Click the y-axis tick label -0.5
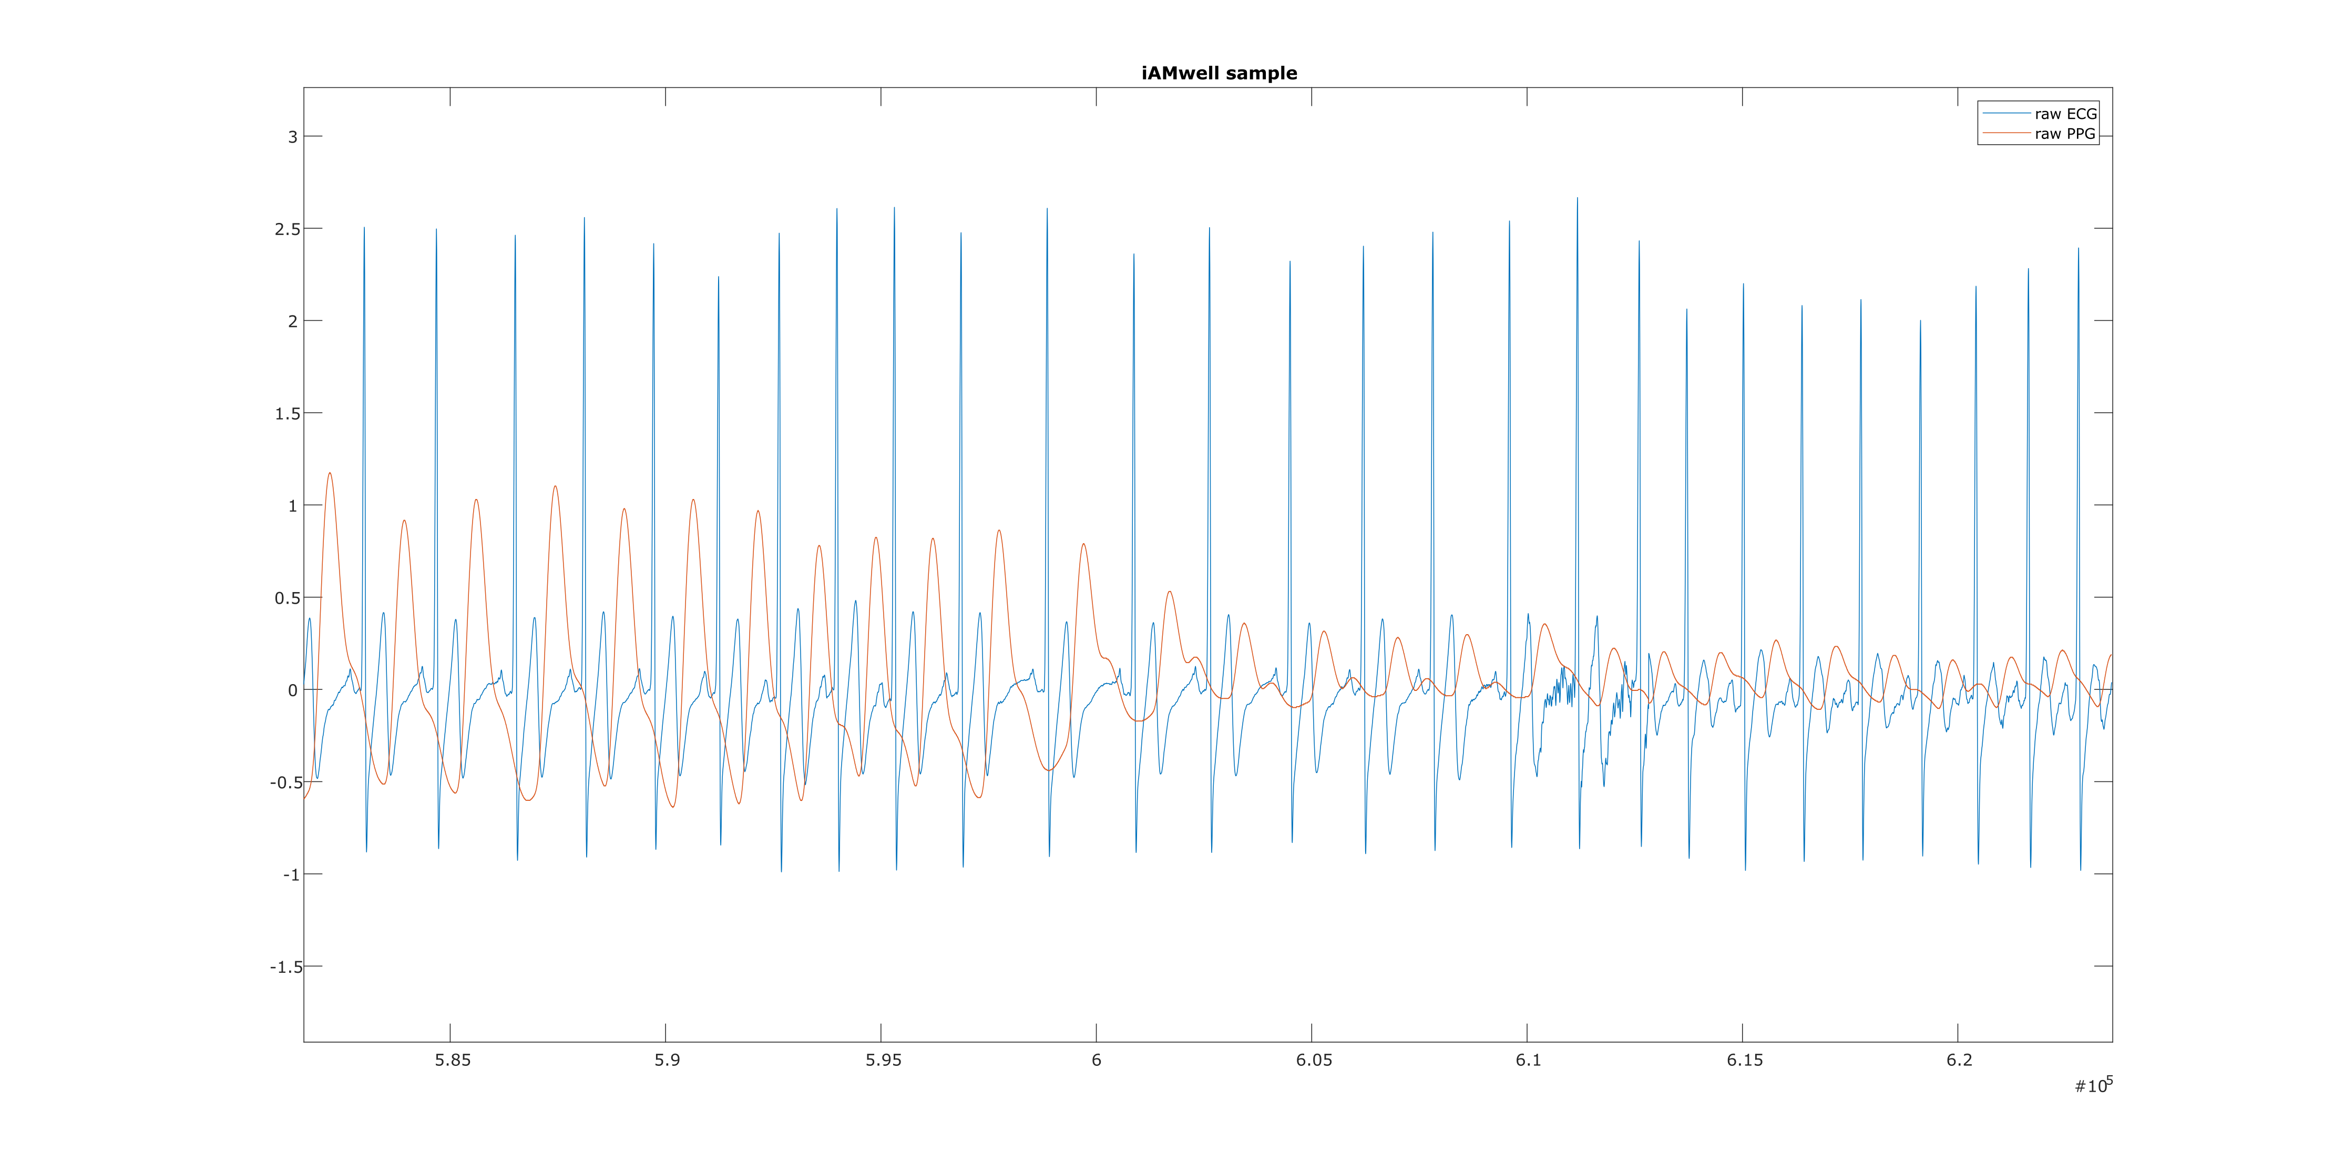The image size is (2334, 1171). pyautogui.click(x=285, y=783)
